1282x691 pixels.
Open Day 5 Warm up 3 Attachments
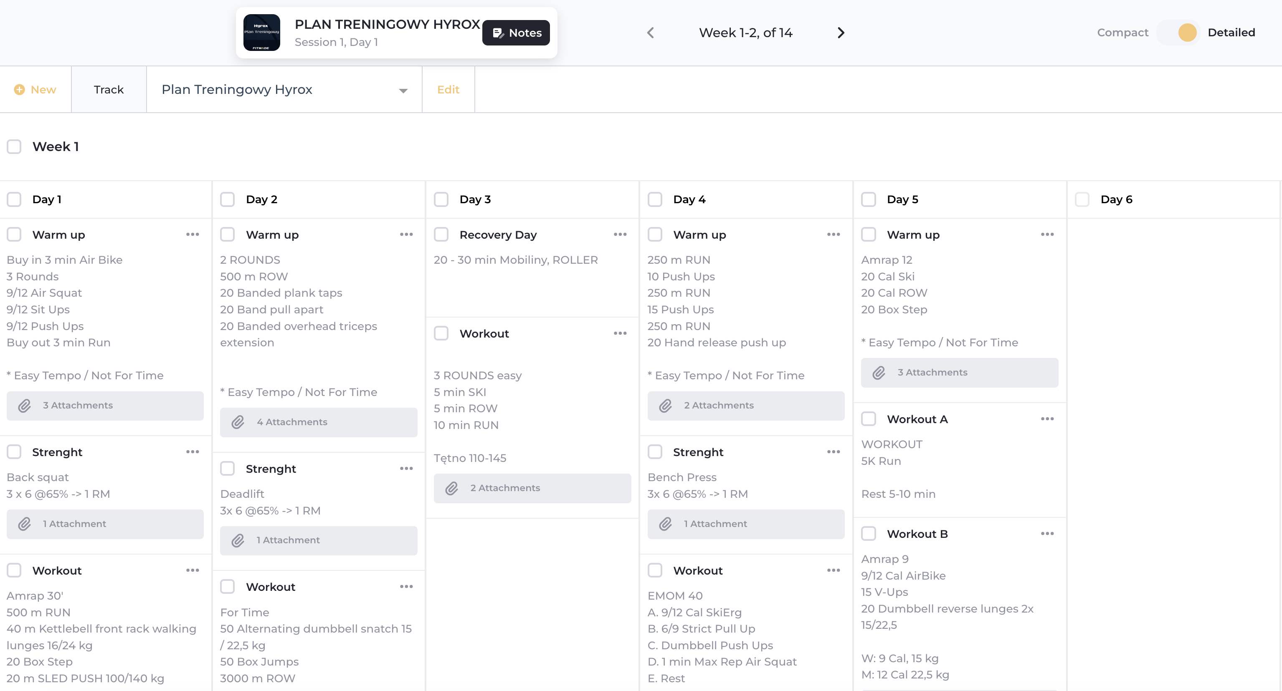click(960, 373)
